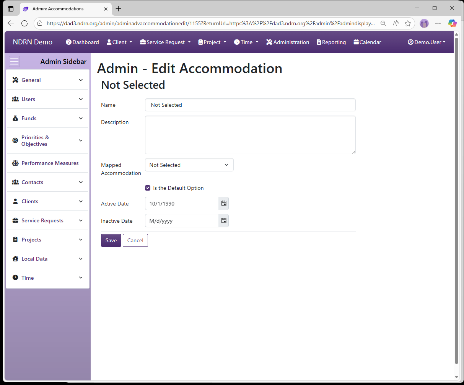The height and width of the screenshot is (385, 464).
Task: Toggle the Admin Sidebar hamburger button
Action: 15,62
